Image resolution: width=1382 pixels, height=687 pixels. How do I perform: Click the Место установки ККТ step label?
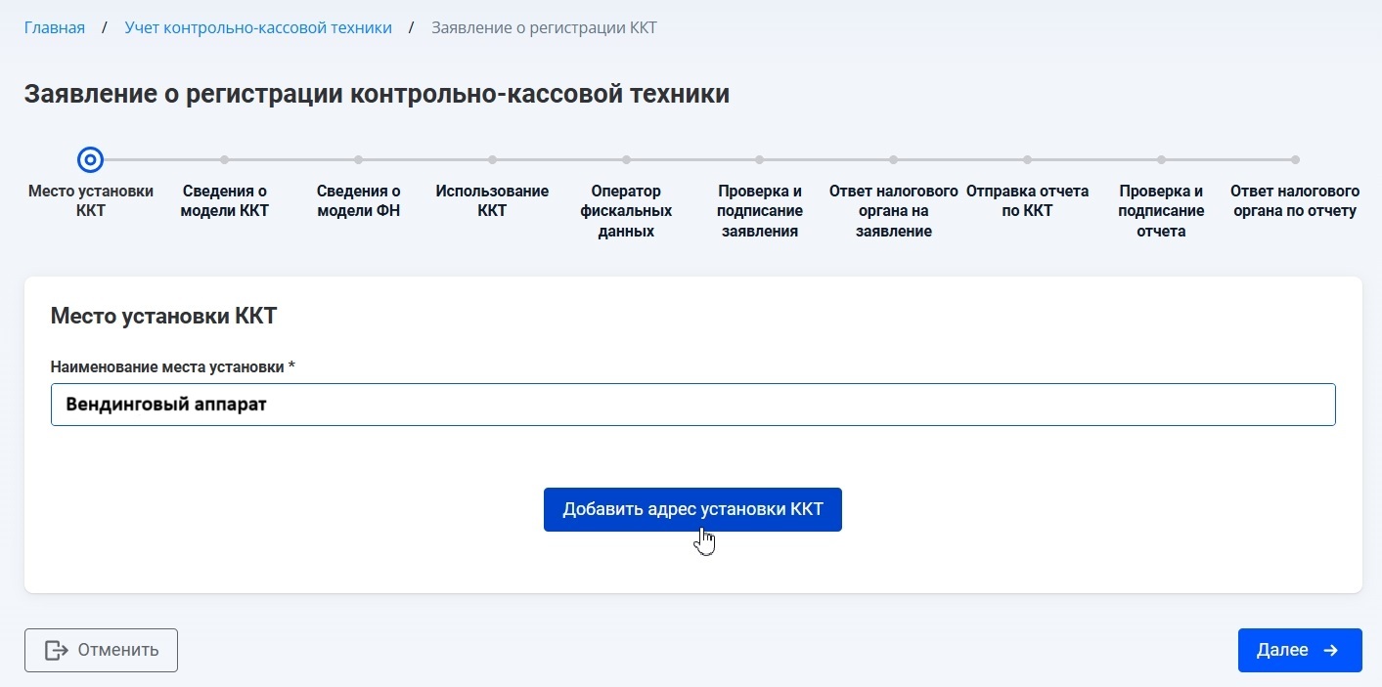90,200
